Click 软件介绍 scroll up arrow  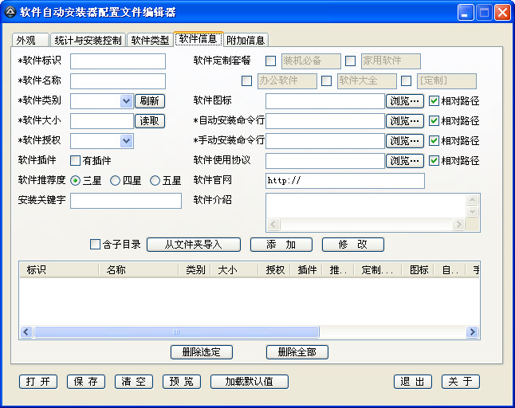point(472,199)
